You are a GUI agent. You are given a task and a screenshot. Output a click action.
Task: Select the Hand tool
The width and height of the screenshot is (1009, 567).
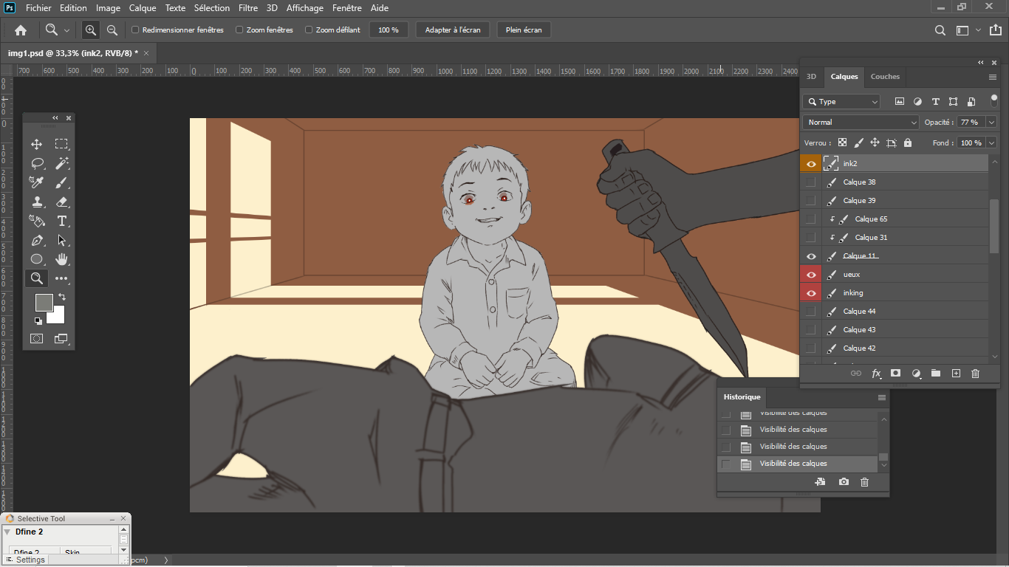click(62, 259)
